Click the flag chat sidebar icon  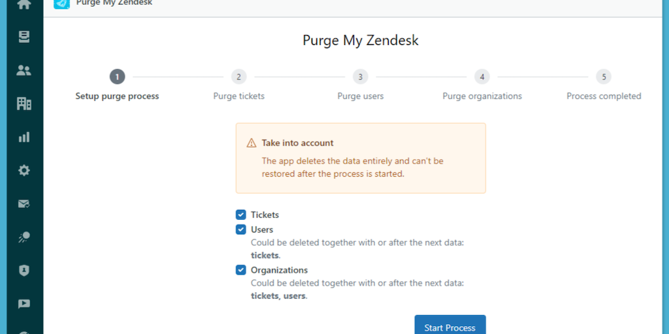24,303
